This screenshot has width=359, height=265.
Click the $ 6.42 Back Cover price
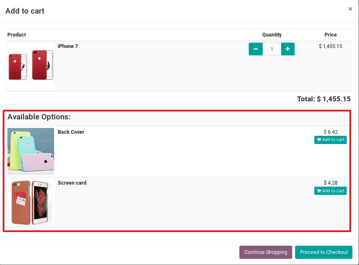(x=331, y=132)
